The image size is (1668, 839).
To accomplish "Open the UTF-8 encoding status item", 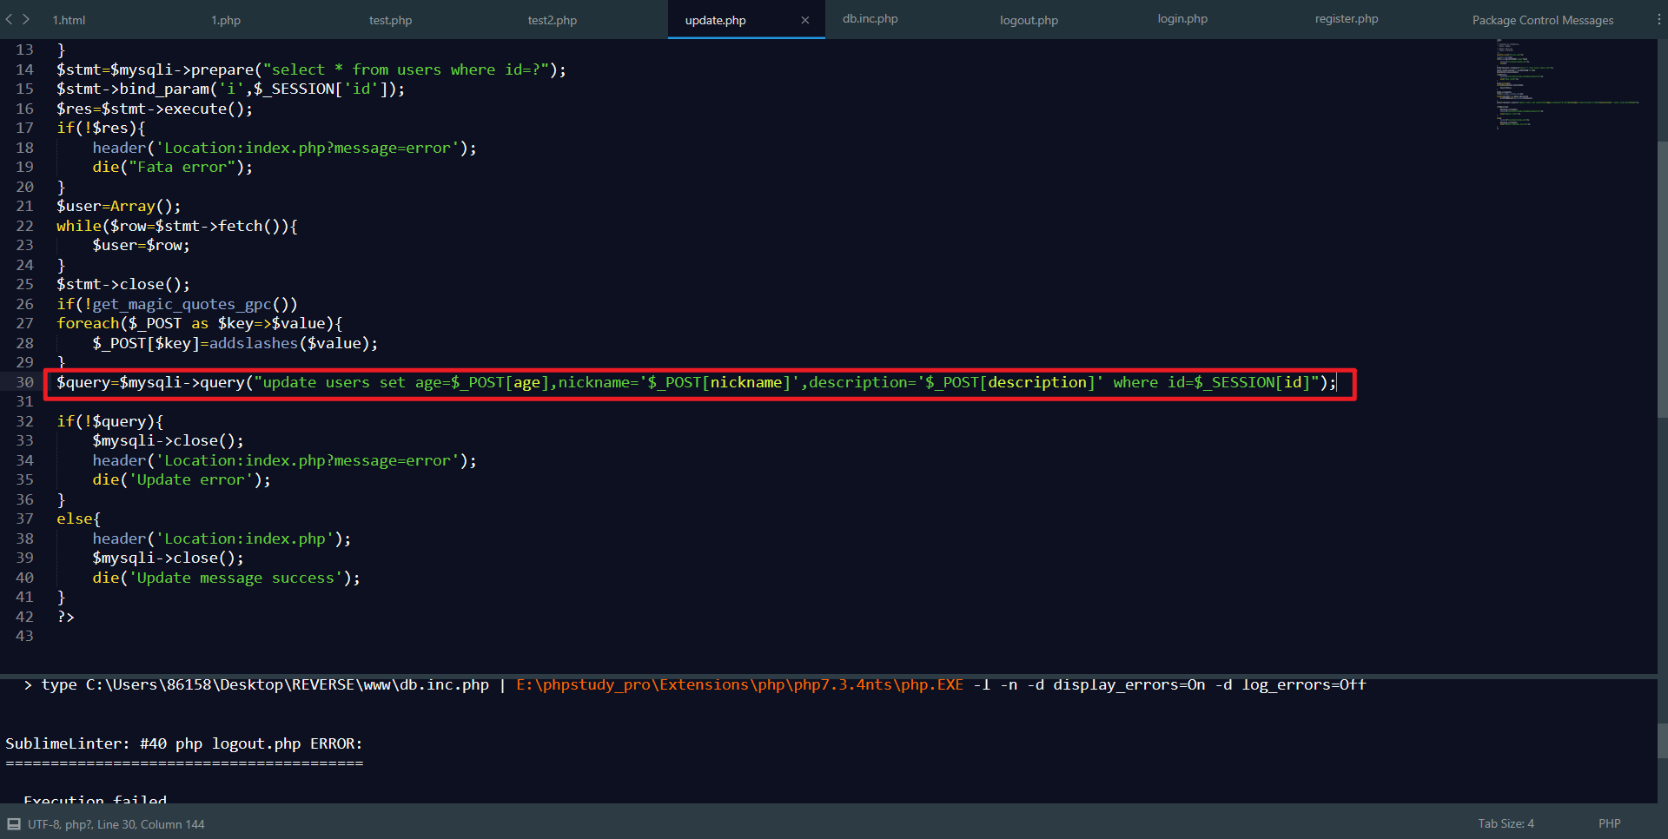I will tap(117, 823).
